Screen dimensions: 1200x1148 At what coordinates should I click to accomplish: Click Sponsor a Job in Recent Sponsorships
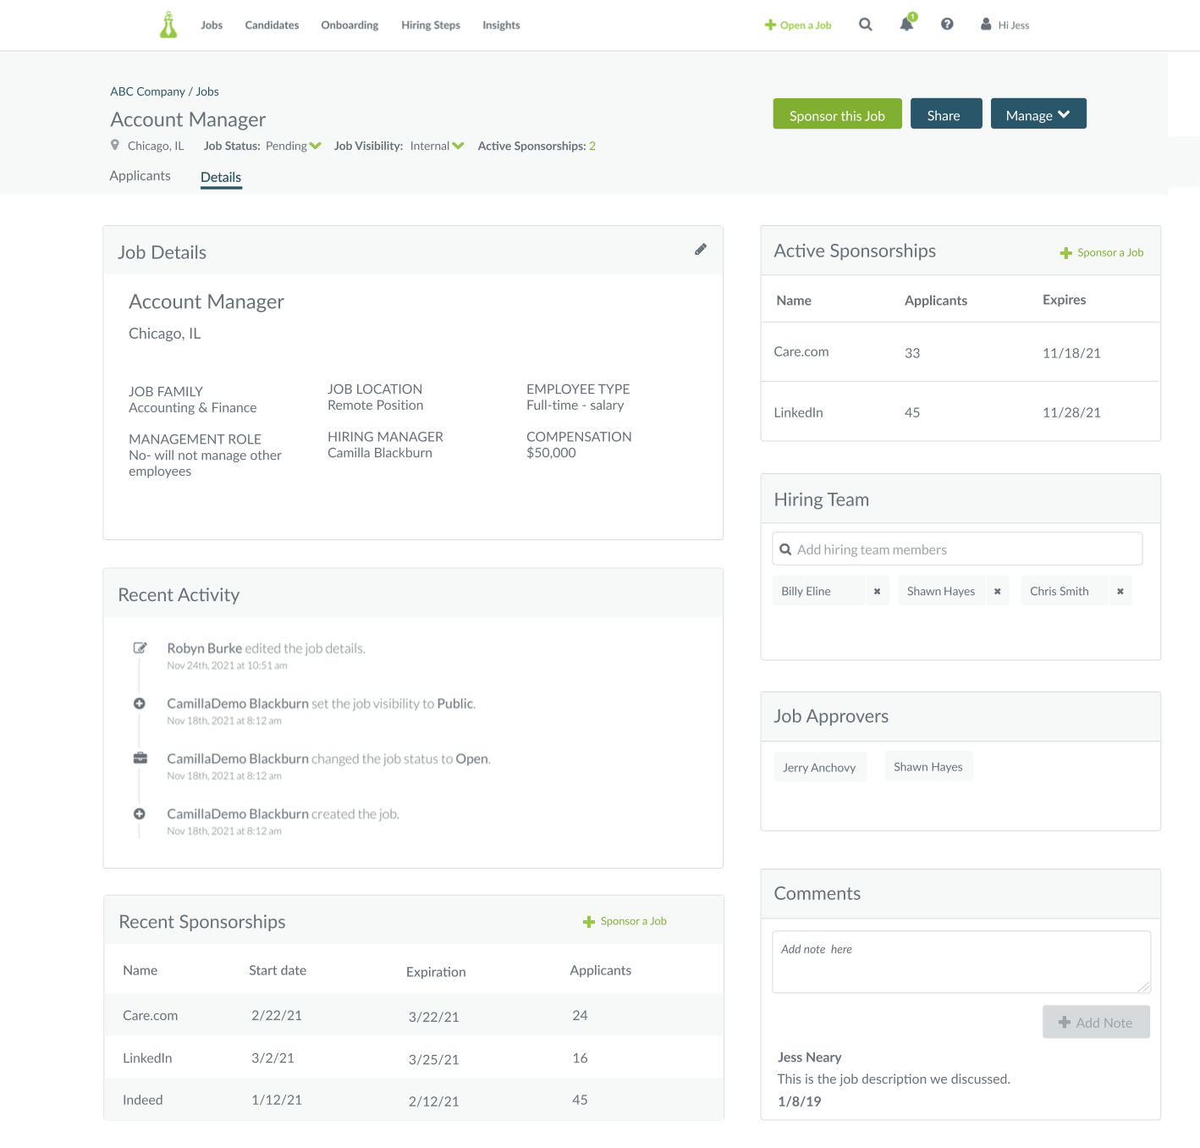coord(625,921)
